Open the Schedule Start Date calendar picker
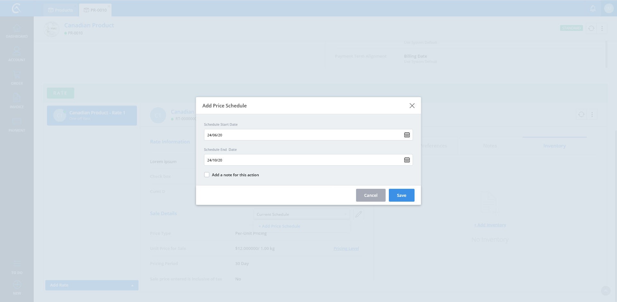The image size is (617, 302). (x=407, y=135)
